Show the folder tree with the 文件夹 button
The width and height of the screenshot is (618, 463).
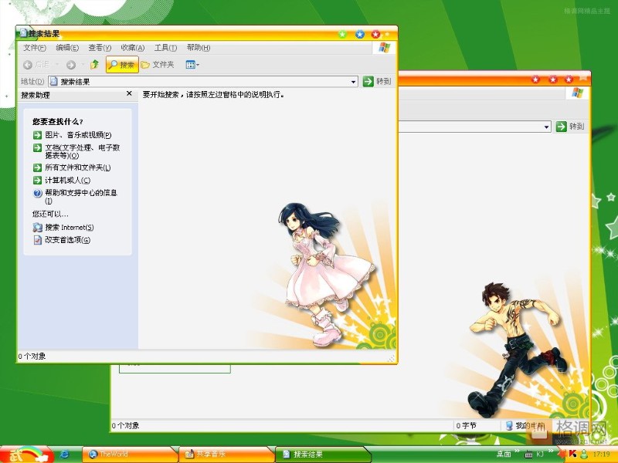tap(158, 65)
